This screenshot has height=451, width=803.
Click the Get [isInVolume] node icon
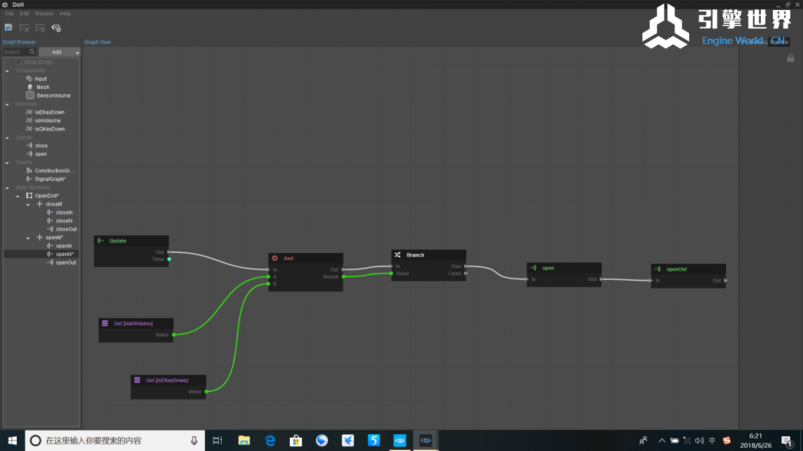tap(105, 323)
